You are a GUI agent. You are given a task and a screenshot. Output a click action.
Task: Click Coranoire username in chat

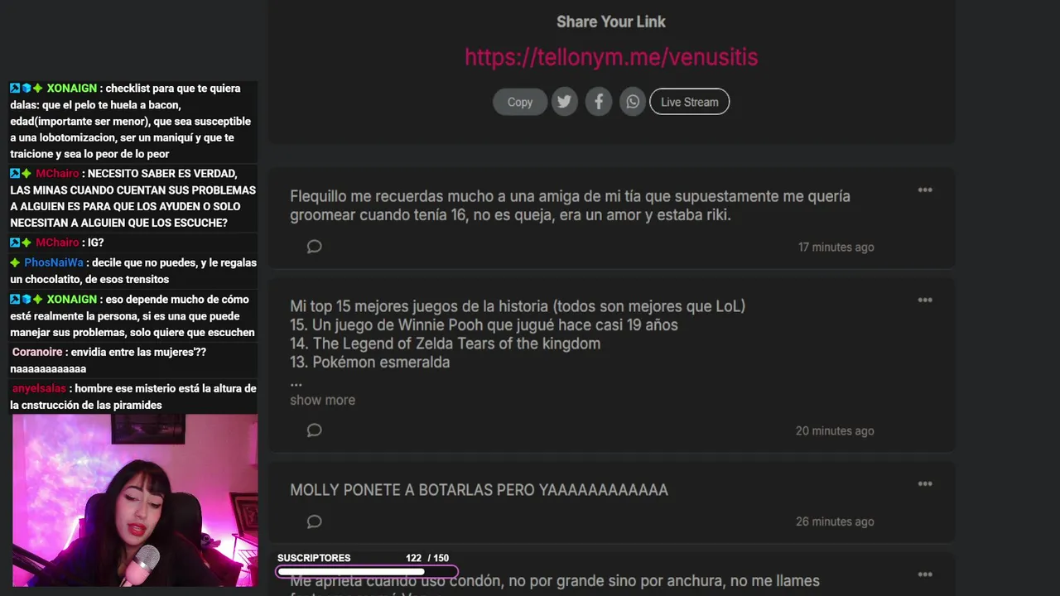click(37, 352)
